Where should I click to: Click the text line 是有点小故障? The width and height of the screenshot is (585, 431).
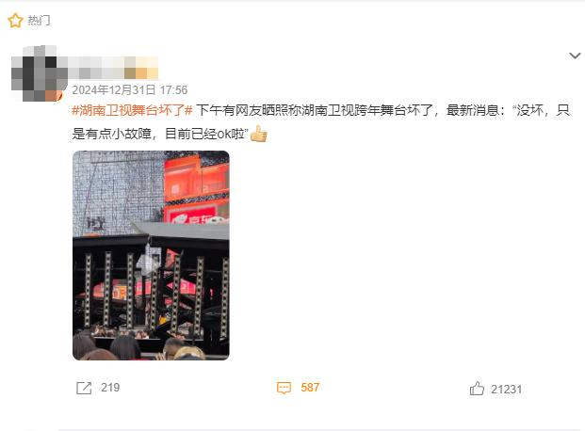[160, 134]
